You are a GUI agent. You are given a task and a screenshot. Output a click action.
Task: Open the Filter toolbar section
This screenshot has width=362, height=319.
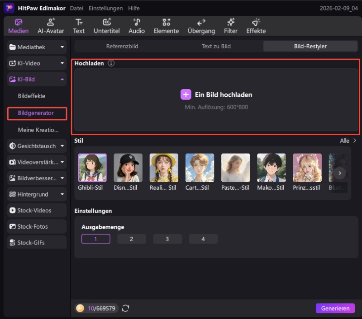click(231, 26)
